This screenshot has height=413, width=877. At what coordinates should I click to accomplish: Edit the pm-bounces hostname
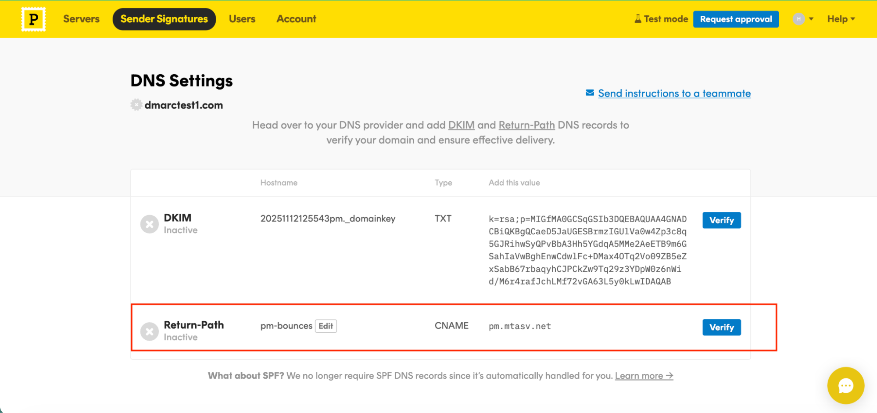(x=326, y=326)
